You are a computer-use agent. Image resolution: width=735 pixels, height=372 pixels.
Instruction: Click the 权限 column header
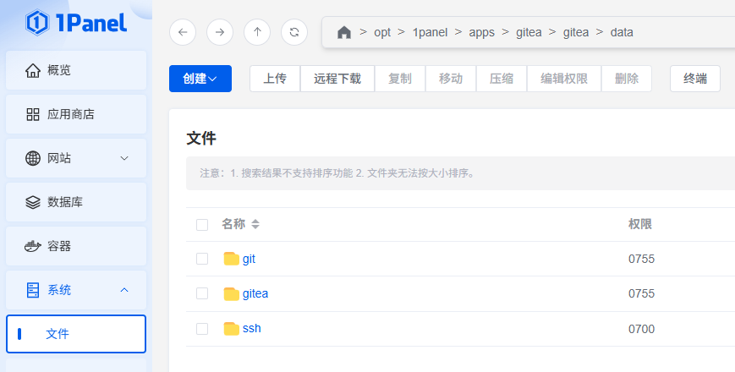639,224
